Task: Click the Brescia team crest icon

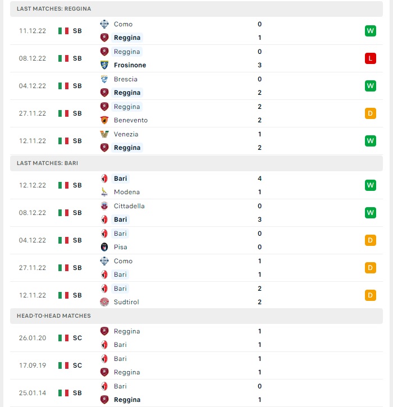Action: pyautogui.click(x=104, y=79)
